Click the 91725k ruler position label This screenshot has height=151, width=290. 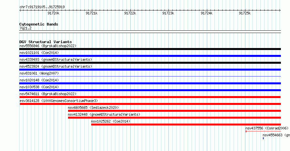[x=245, y=13]
